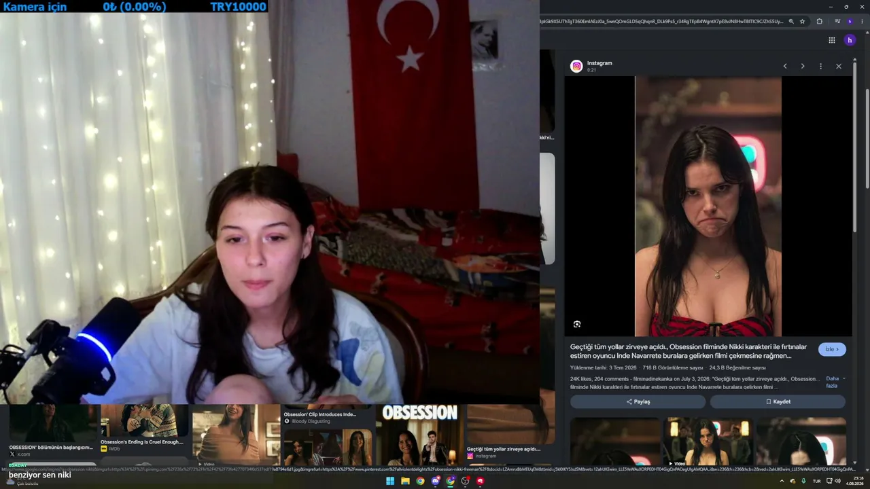The width and height of the screenshot is (870, 489).
Task: Click the İzle button
Action: point(832,349)
